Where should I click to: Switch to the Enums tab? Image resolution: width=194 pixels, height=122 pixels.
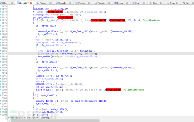tap(172, 3)
